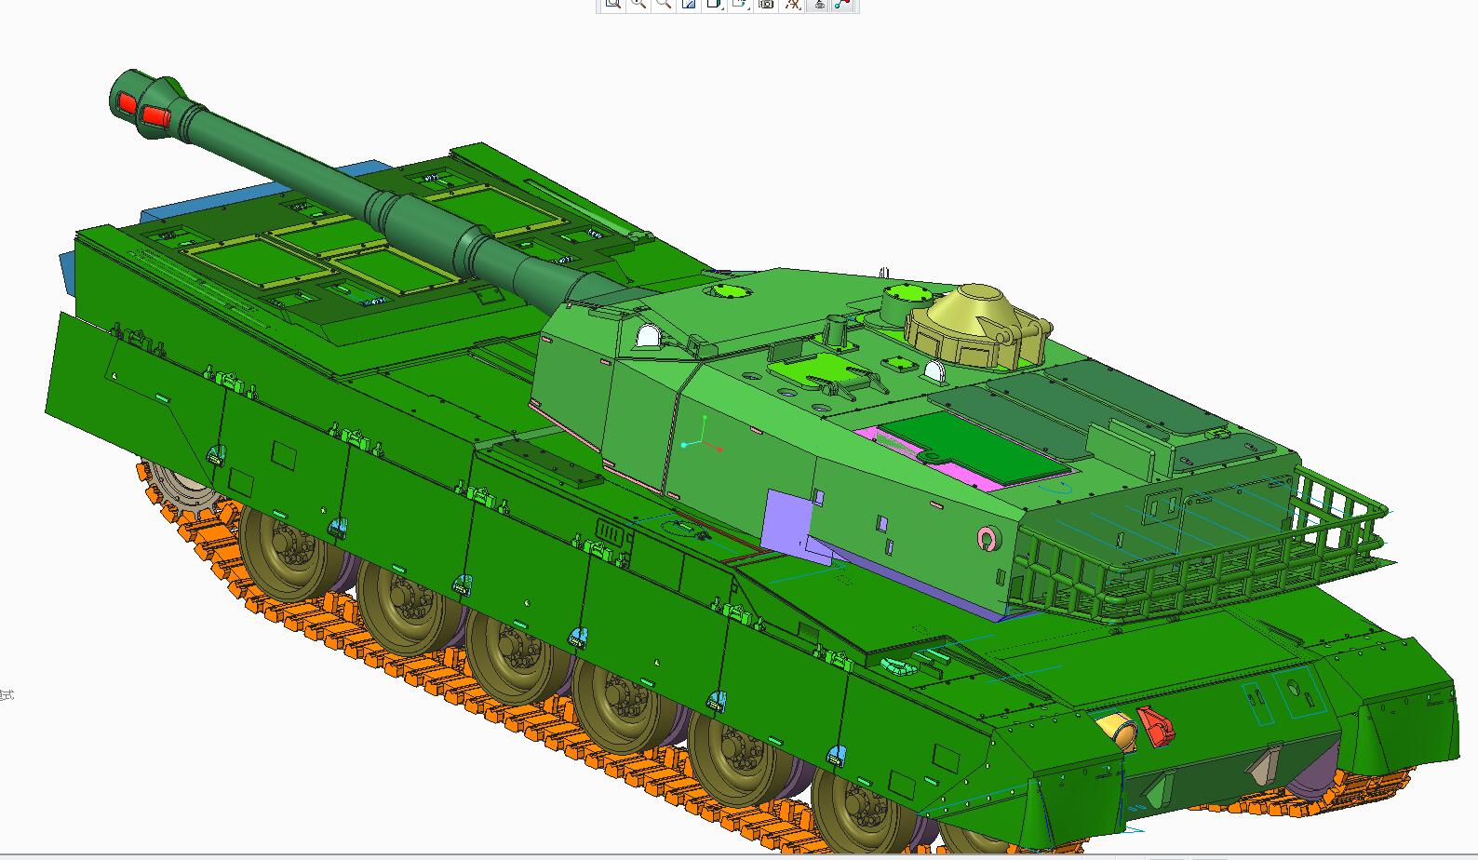Select the gun muzzle brake
Screen dimensions: 1478x860
[x=147, y=103]
